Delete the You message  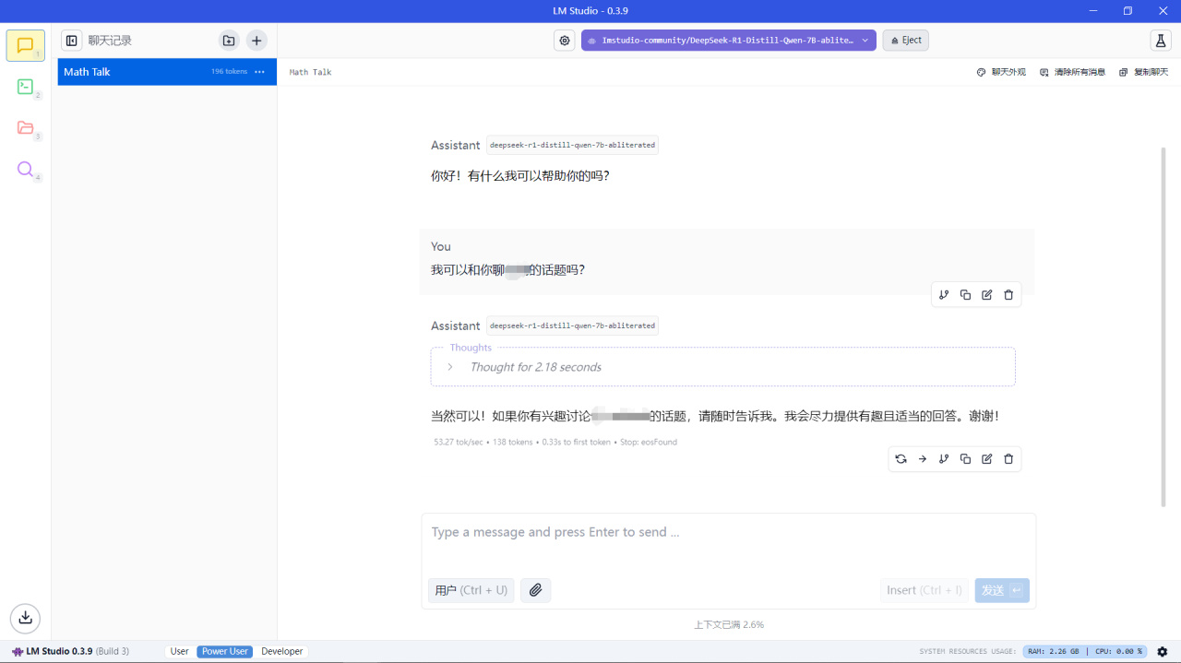(1008, 295)
